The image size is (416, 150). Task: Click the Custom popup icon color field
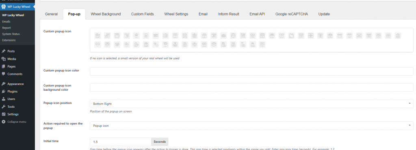tap(251, 72)
